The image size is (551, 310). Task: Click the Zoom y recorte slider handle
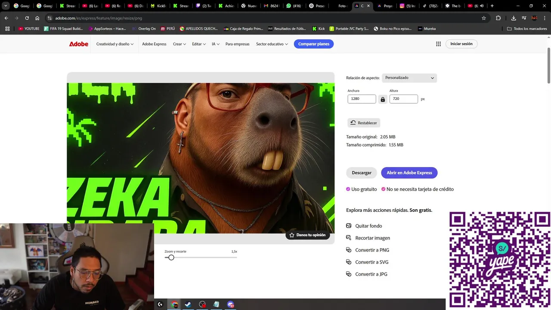point(171,257)
